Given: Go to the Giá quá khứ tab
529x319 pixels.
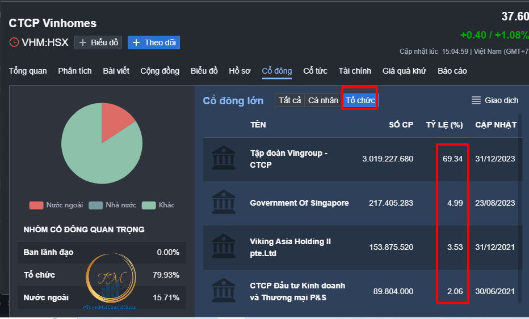Looking at the screenshot, I should pos(404,71).
